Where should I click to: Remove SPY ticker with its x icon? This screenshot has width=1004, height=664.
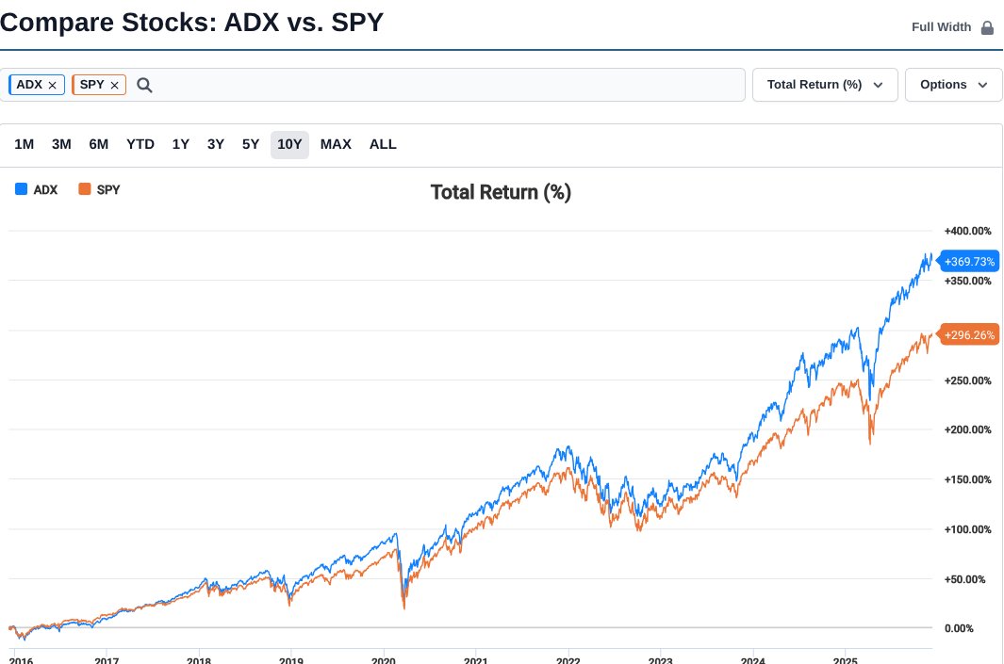coord(115,85)
